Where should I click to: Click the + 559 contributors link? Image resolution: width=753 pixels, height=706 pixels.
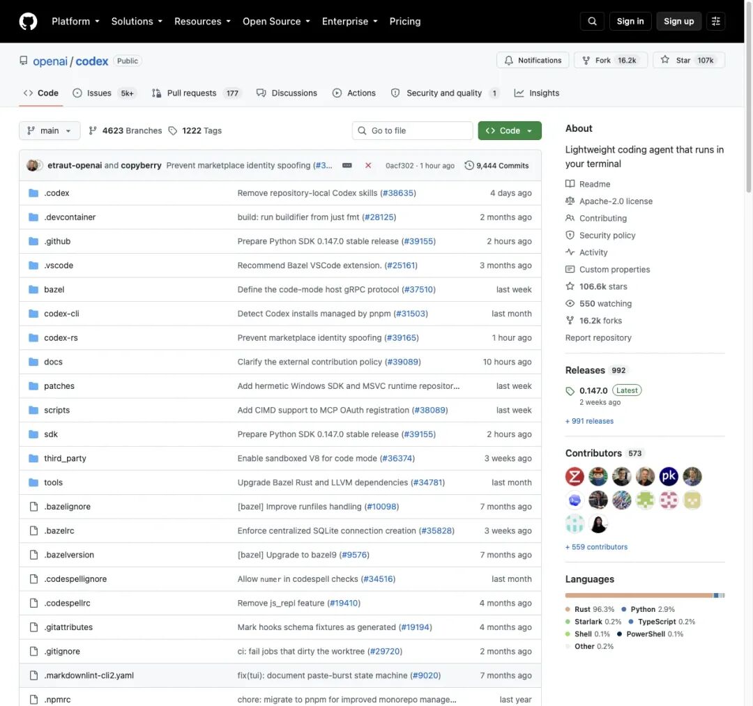click(596, 547)
